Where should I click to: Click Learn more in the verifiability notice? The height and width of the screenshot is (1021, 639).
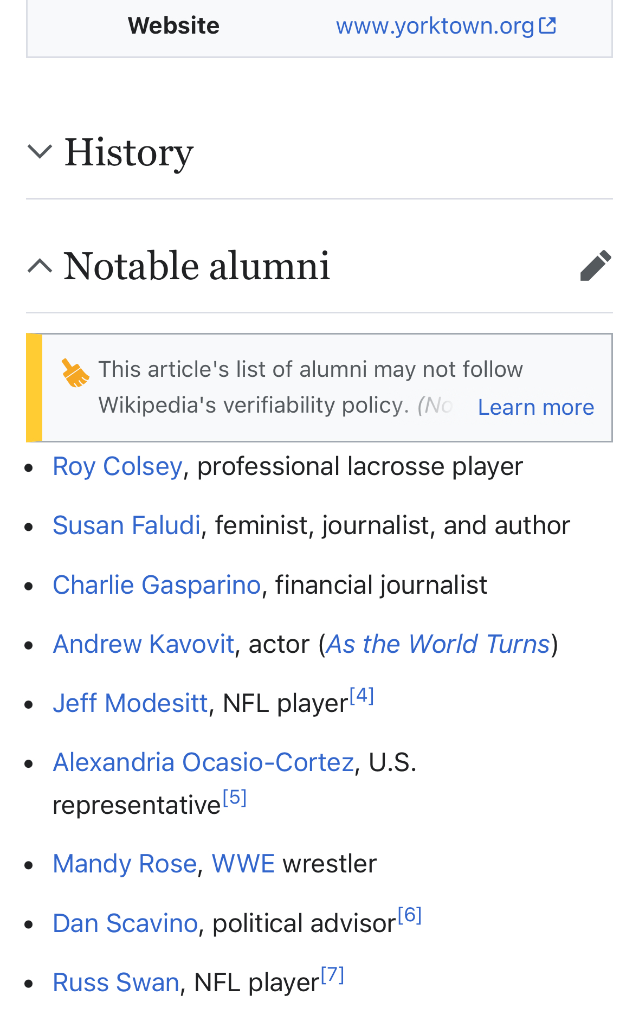(535, 407)
